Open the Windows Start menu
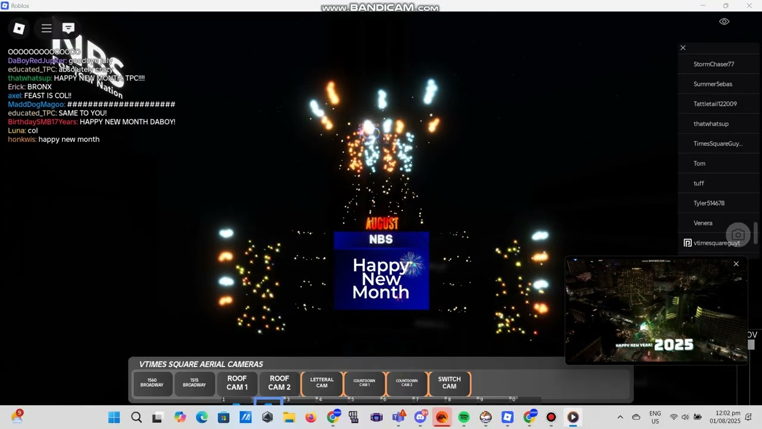762x429 pixels. click(114, 417)
